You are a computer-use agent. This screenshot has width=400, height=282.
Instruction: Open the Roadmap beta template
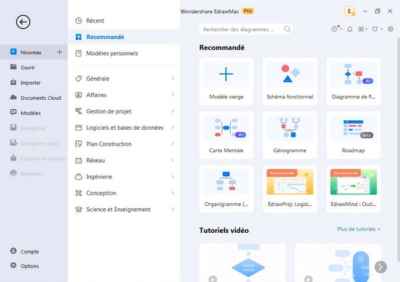(x=353, y=135)
